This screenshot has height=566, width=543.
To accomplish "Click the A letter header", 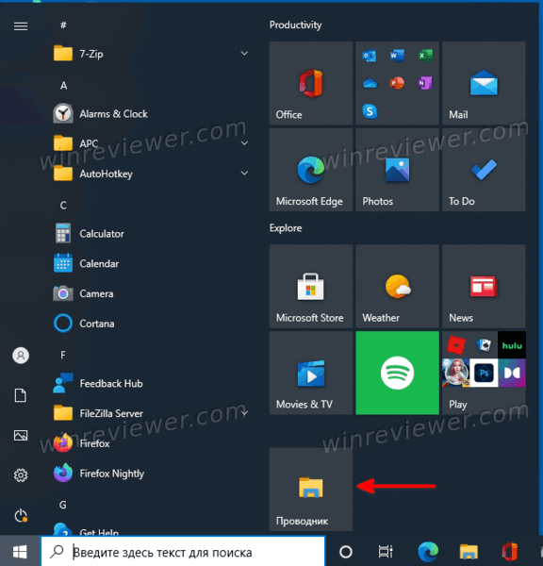I will pos(63,86).
